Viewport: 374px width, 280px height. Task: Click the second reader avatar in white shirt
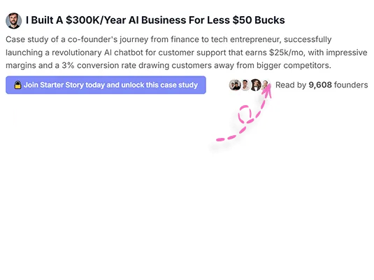click(245, 85)
